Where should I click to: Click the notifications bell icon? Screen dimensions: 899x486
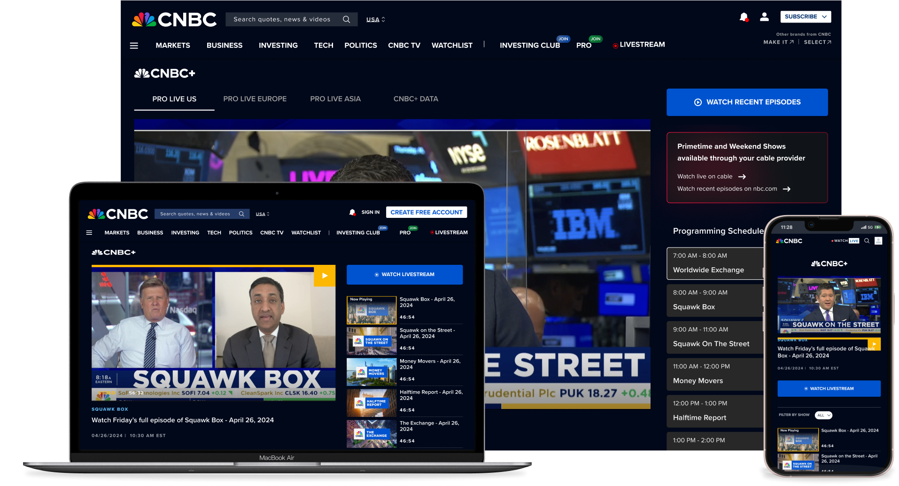744,17
